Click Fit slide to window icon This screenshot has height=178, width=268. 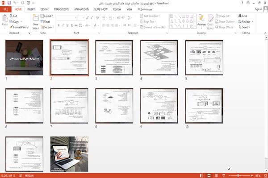(265, 176)
